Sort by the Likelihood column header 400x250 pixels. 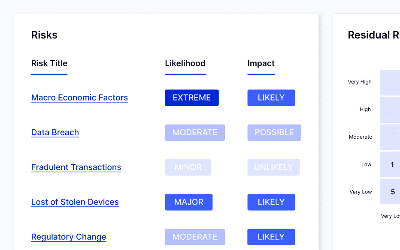(x=185, y=63)
